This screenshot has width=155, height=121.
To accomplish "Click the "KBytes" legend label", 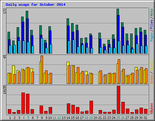I will coord(151,109).
